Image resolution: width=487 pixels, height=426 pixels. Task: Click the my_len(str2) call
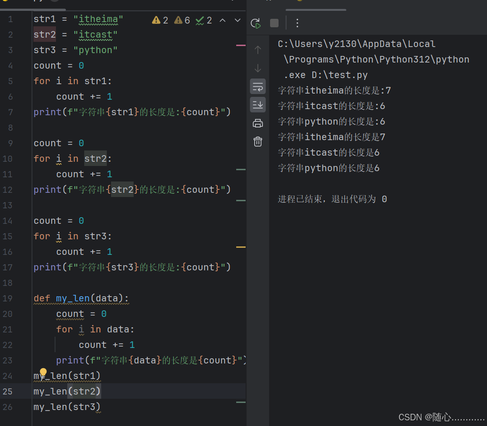point(67,392)
